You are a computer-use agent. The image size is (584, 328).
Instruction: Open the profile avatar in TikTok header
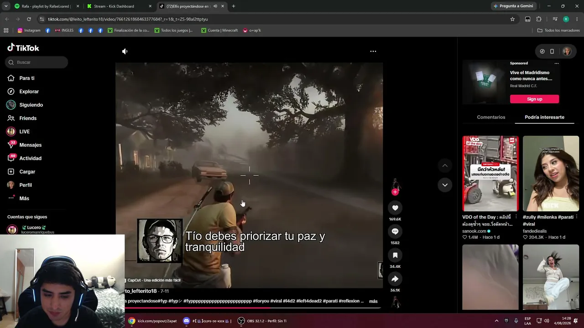pos(567,51)
